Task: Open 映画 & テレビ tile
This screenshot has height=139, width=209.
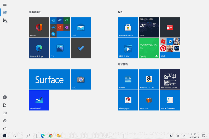Action: [128, 48]
